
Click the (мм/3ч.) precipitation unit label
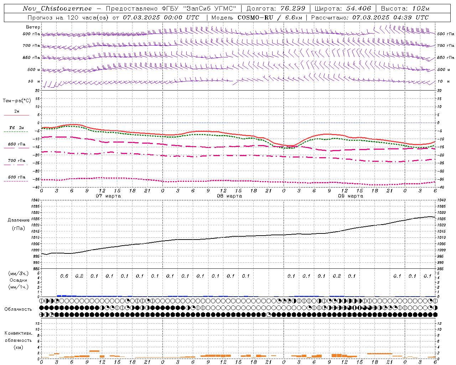click(19, 273)
